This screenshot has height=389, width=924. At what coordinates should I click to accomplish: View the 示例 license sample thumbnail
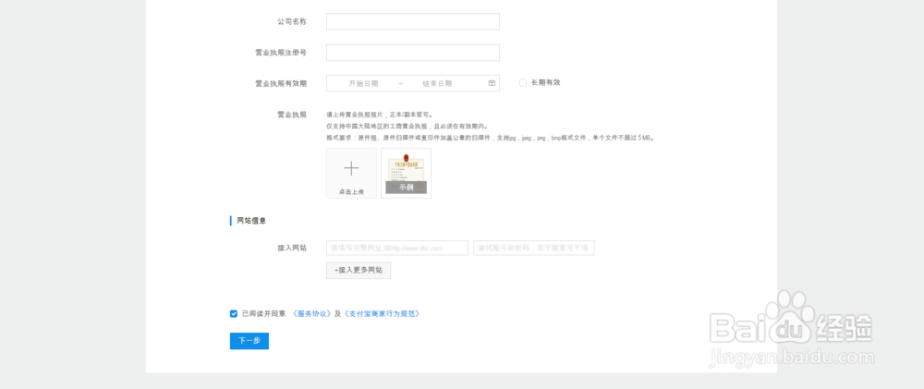click(406, 174)
